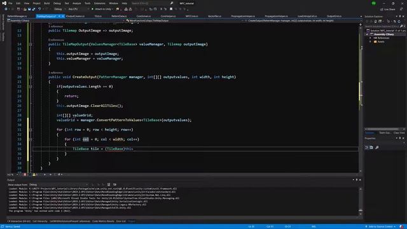Image resolution: width=407 pixels, height=229 pixels.
Task: Open the Show output from dropdown
Action: click(x=59, y=184)
